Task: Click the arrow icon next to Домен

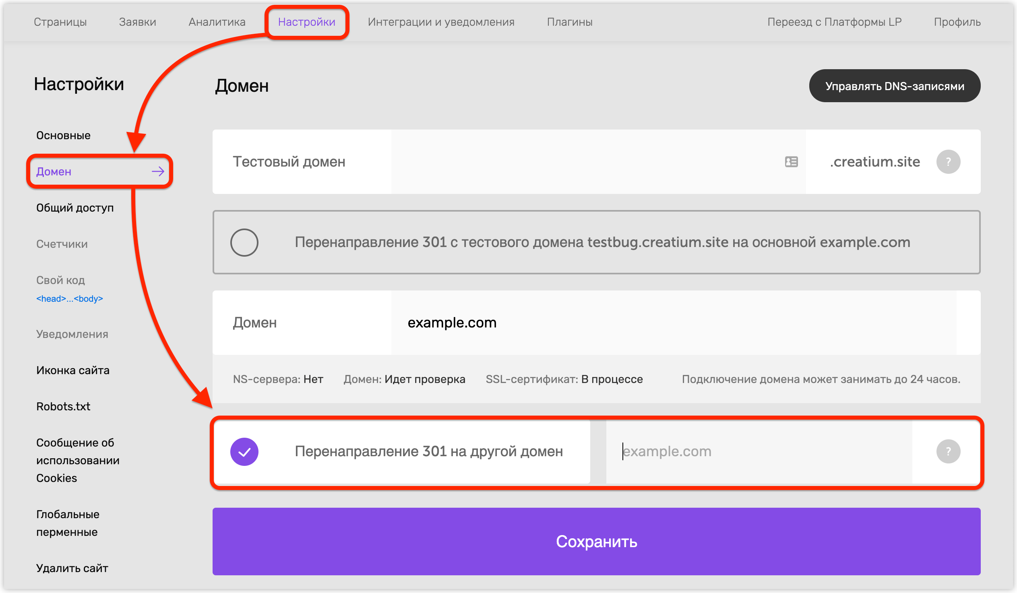Action: pyautogui.click(x=158, y=171)
